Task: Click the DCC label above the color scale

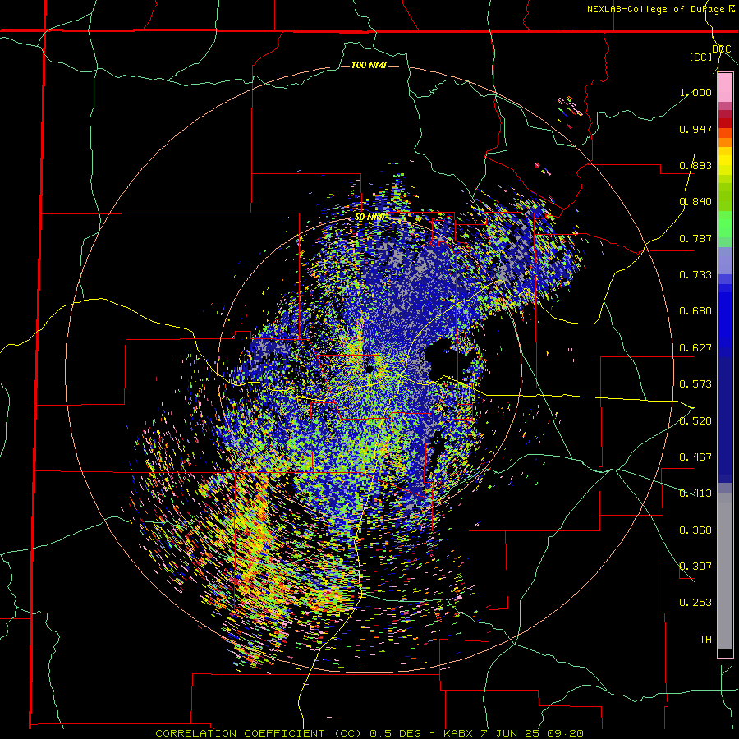Action: [x=722, y=49]
